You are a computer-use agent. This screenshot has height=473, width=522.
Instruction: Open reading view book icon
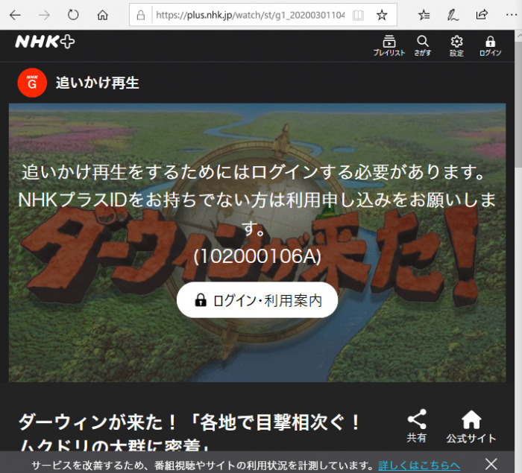point(358,15)
